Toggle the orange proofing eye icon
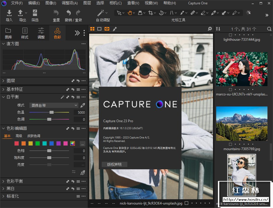The height and width of the screenshot is (208, 273). (x=107, y=29)
